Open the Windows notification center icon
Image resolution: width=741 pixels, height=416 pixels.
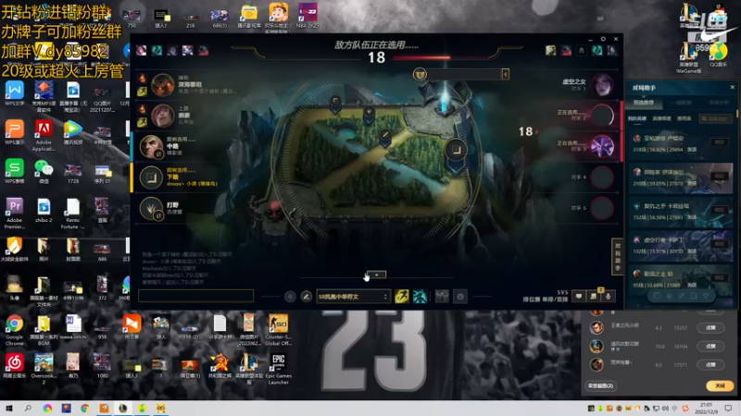click(728, 408)
